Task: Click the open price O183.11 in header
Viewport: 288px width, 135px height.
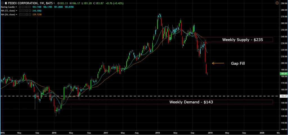Action: pyautogui.click(x=62, y=3)
